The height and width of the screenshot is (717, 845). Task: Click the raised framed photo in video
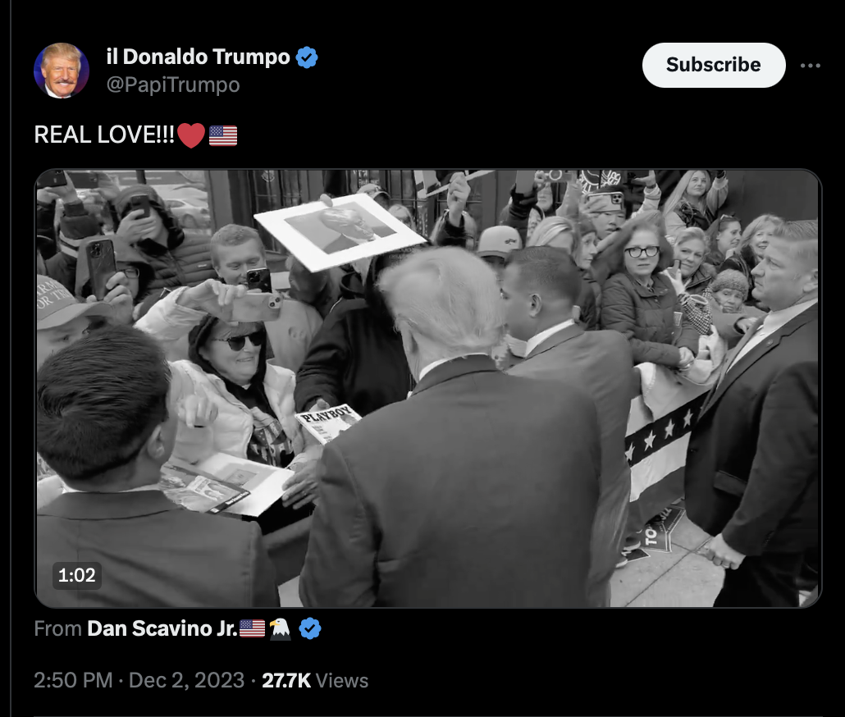pos(340,231)
